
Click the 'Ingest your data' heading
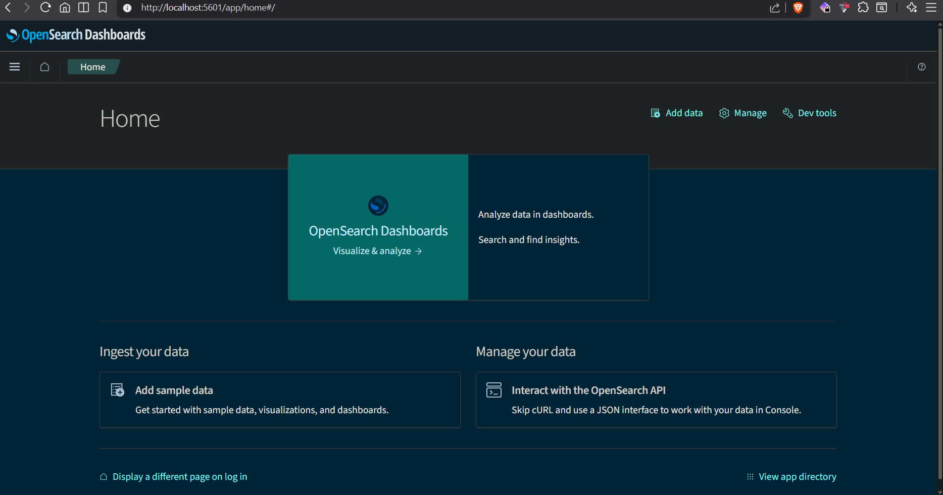point(144,352)
